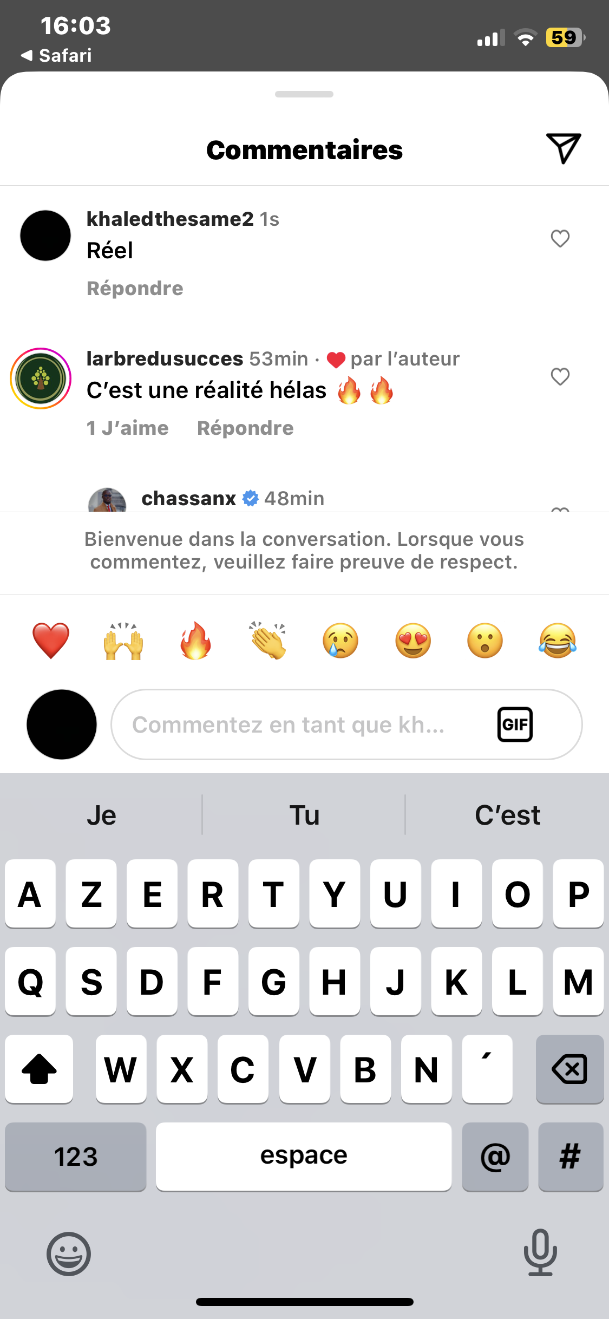
Task: Tap the share paper-plane icon
Action: pos(564,148)
